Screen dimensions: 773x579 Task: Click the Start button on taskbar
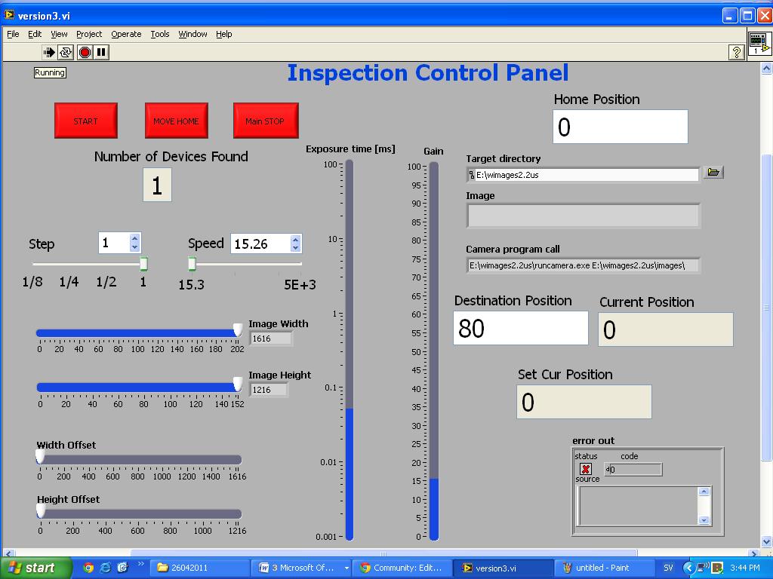[36, 568]
